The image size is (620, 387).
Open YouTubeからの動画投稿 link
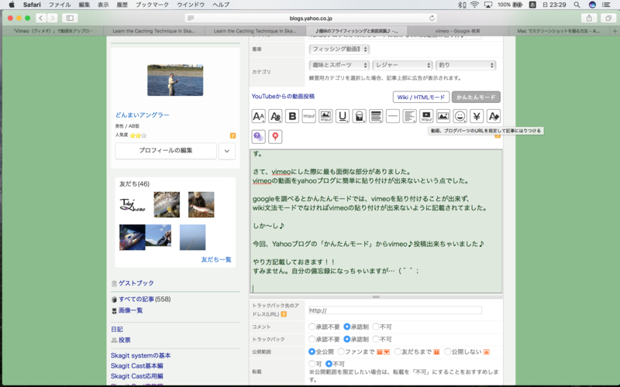click(x=283, y=96)
